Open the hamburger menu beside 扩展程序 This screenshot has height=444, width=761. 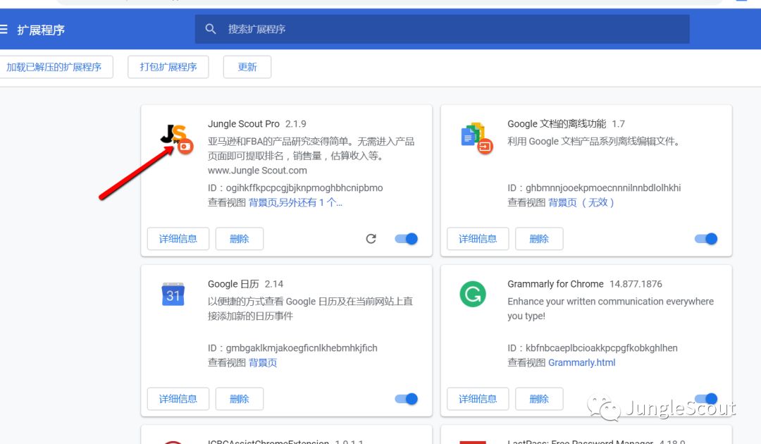pos(4,30)
